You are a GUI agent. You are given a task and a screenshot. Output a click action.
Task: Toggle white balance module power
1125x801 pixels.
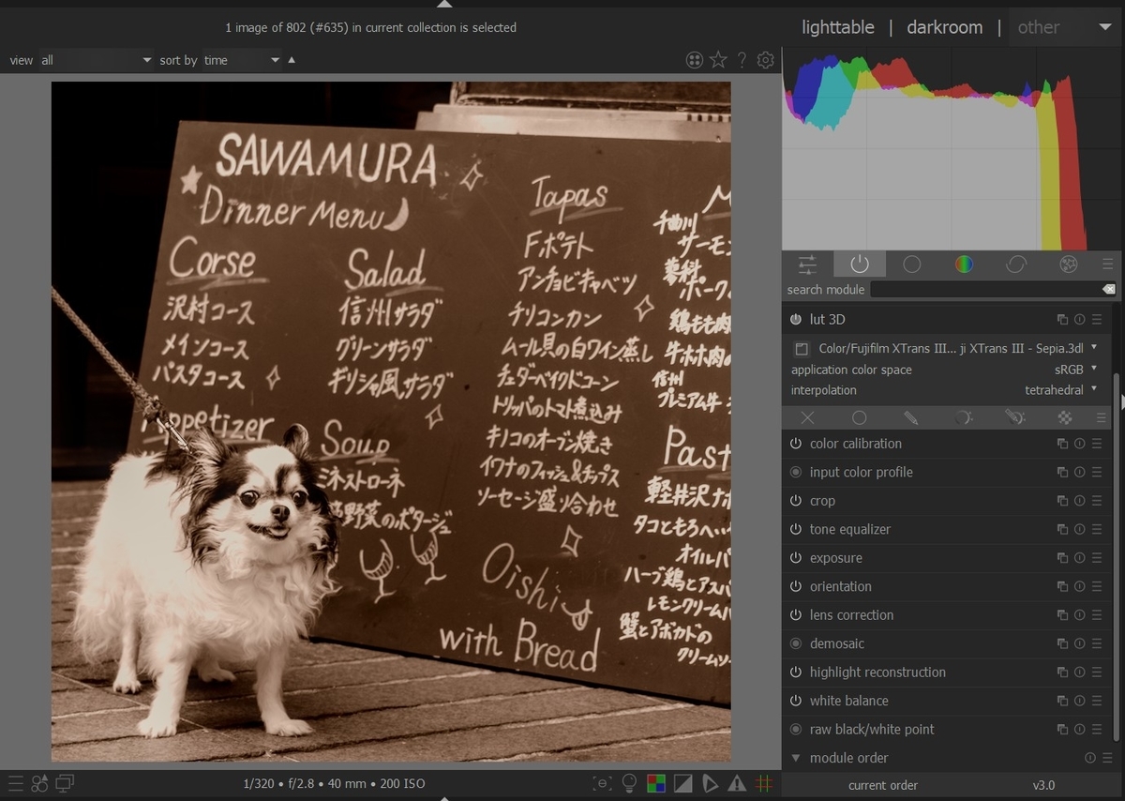tap(796, 701)
